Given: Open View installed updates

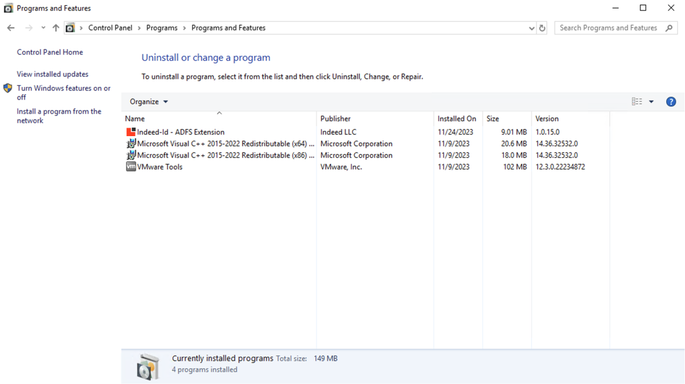Looking at the screenshot, I should point(53,74).
